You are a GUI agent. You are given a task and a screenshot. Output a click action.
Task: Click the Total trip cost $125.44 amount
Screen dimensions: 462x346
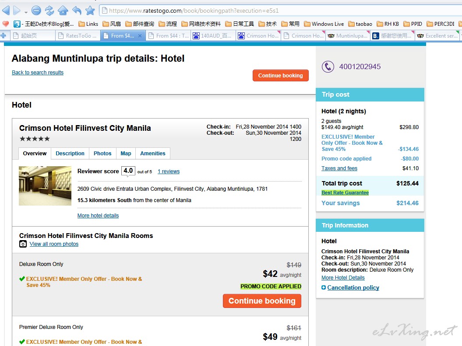coord(408,183)
